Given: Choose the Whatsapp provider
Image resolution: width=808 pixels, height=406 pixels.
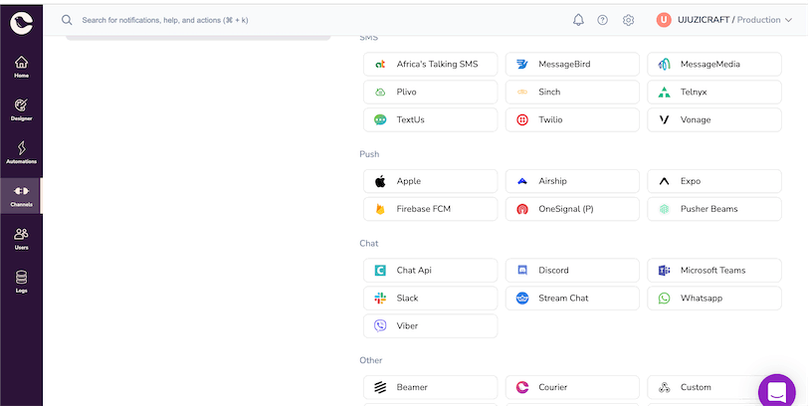Looking at the screenshot, I should 714,298.
